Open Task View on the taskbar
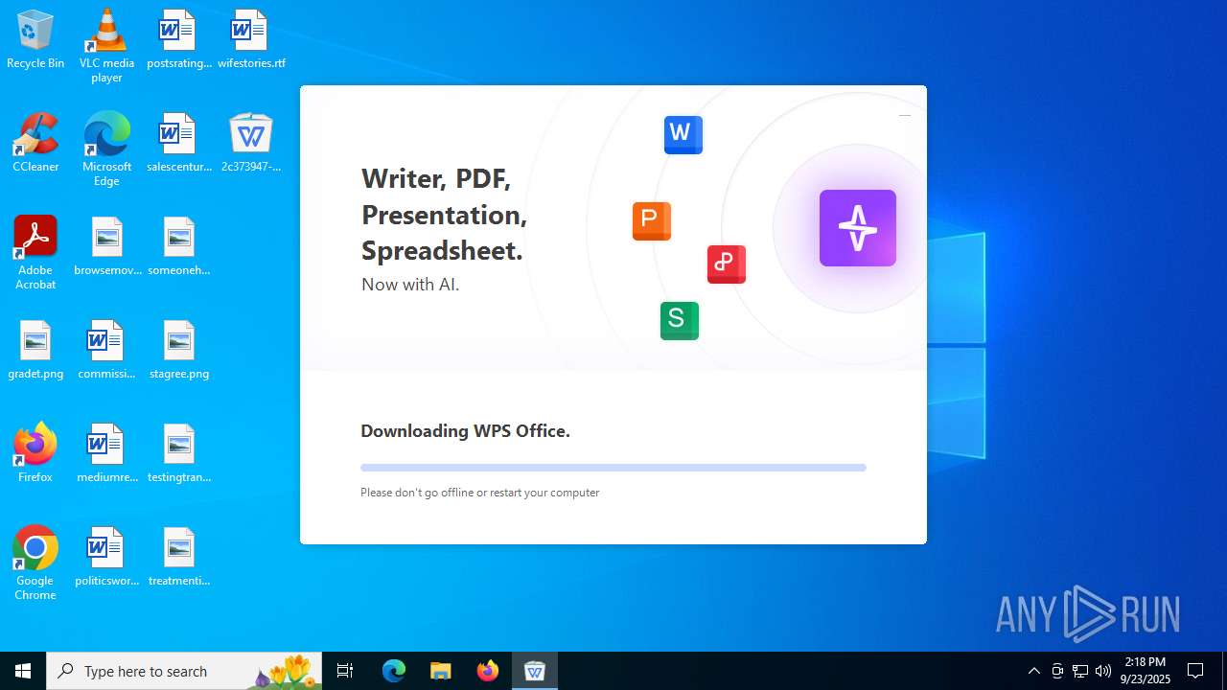The width and height of the screenshot is (1227, 690). coord(345,671)
